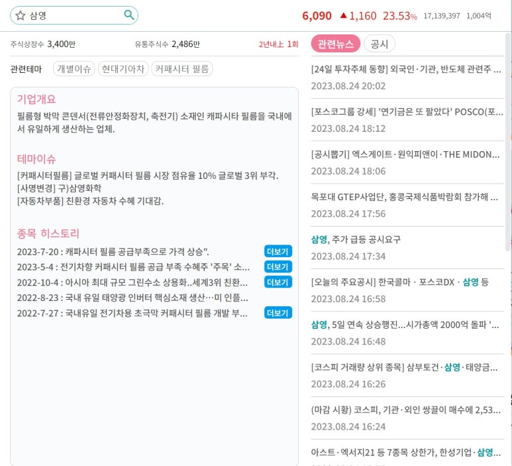Click the current price 6,090
Viewport: 512px width, 466px height.
click(x=317, y=16)
